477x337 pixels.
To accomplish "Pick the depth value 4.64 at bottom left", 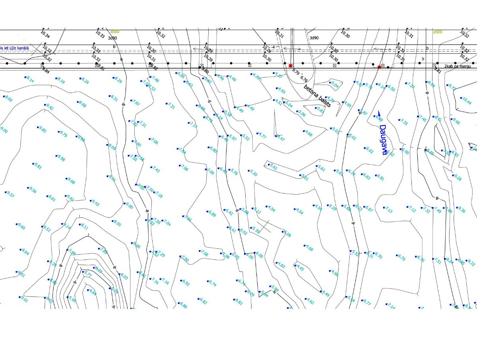I will pyautogui.click(x=92, y=292).
